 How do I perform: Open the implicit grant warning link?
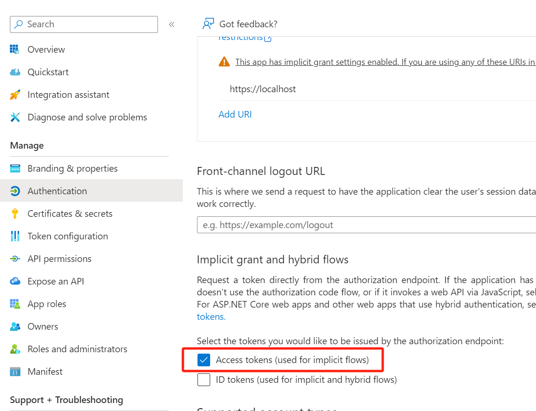(385, 62)
